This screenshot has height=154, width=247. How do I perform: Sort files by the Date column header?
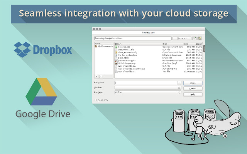point(199,44)
